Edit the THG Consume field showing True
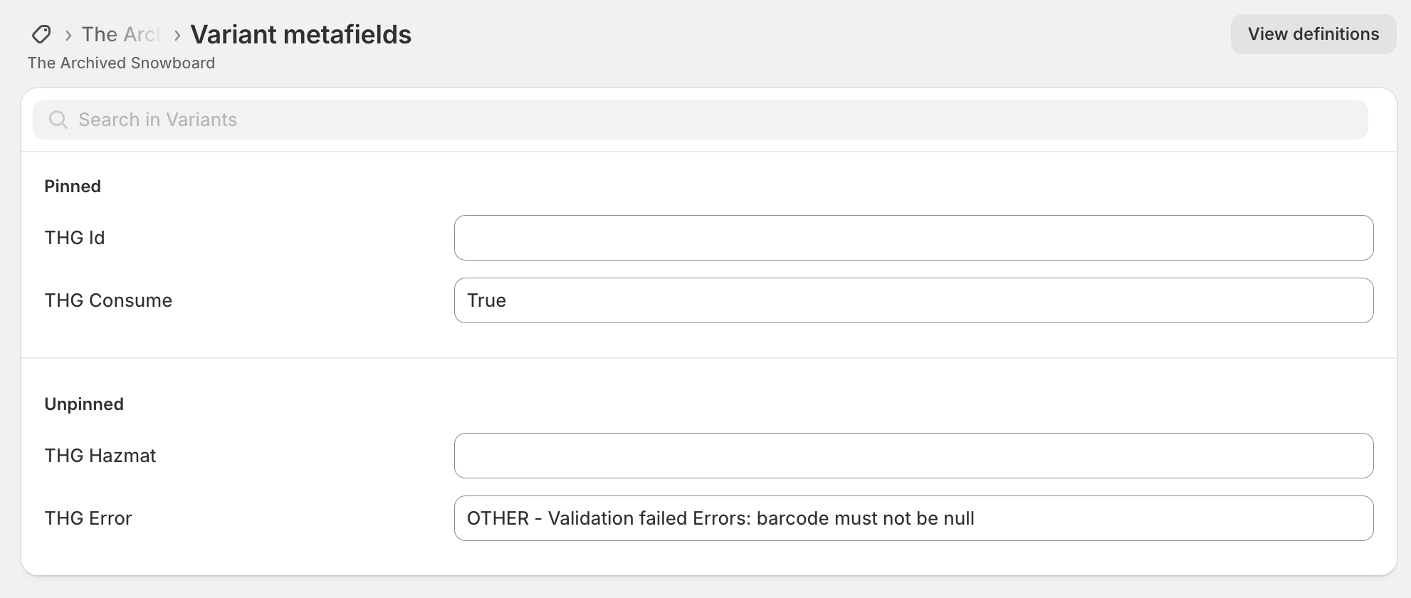This screenshot has height=598, width=1411. click(913, 300)
